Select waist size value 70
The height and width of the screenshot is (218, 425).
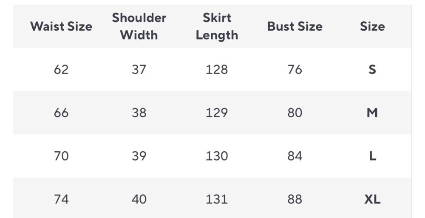tap(61, 156)
